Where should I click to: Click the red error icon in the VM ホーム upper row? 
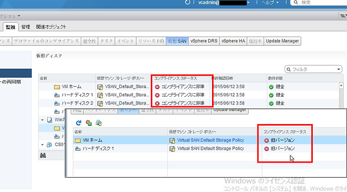157,87
